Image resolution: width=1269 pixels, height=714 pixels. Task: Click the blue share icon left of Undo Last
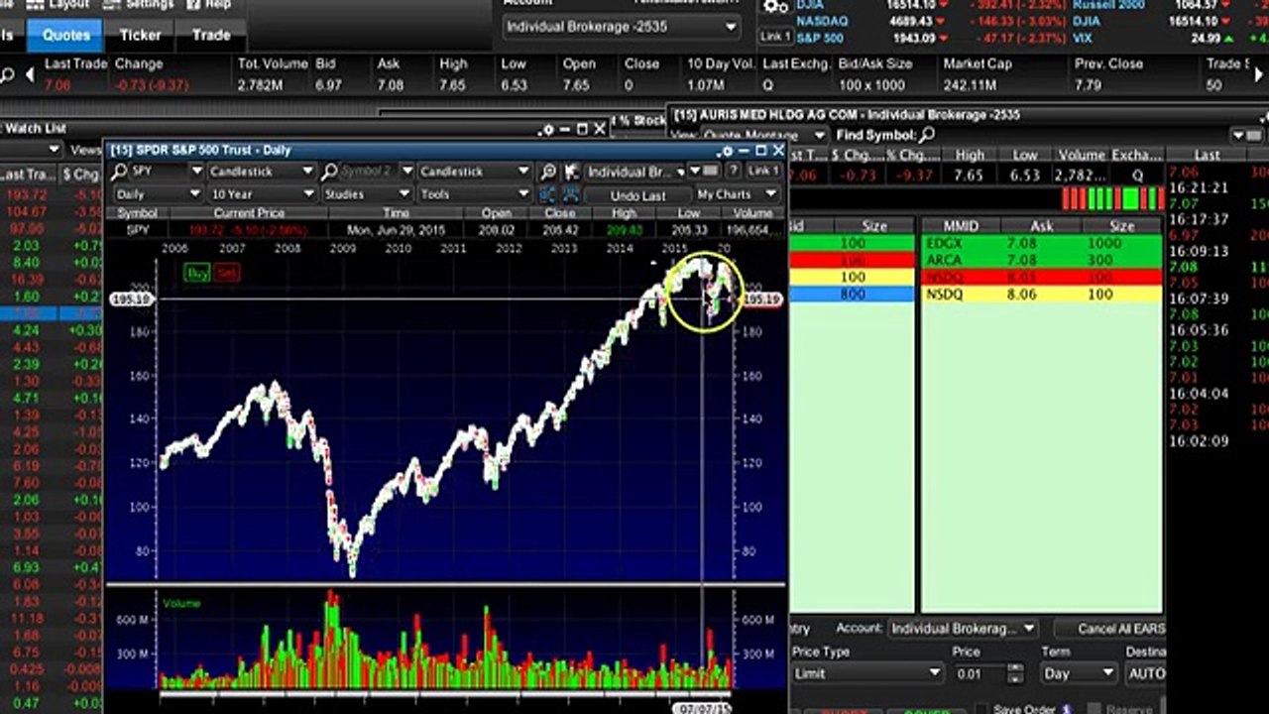(547, 195)
